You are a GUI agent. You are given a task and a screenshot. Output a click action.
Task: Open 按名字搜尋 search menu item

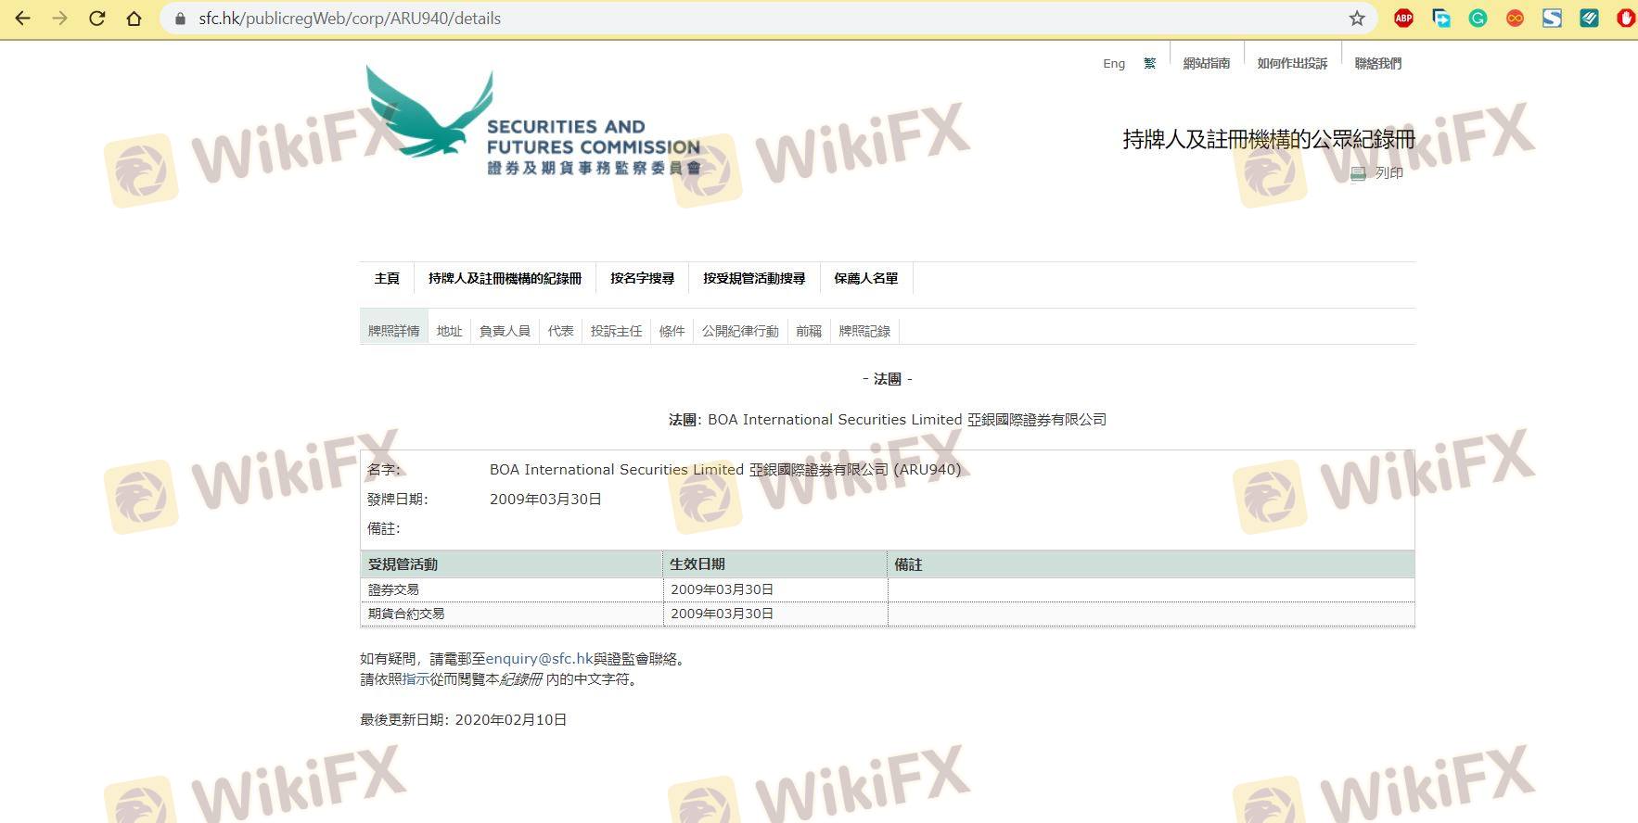(643, 278)
